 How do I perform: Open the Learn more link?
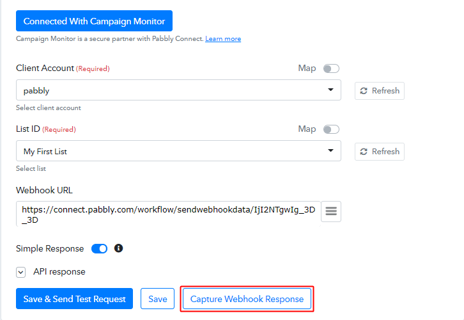click(x=223, y=39)
